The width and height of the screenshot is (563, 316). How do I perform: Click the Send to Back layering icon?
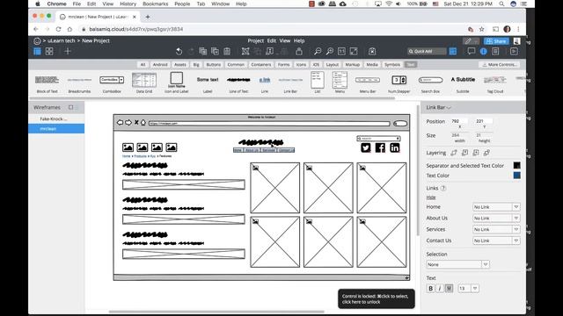coord(486,153)
